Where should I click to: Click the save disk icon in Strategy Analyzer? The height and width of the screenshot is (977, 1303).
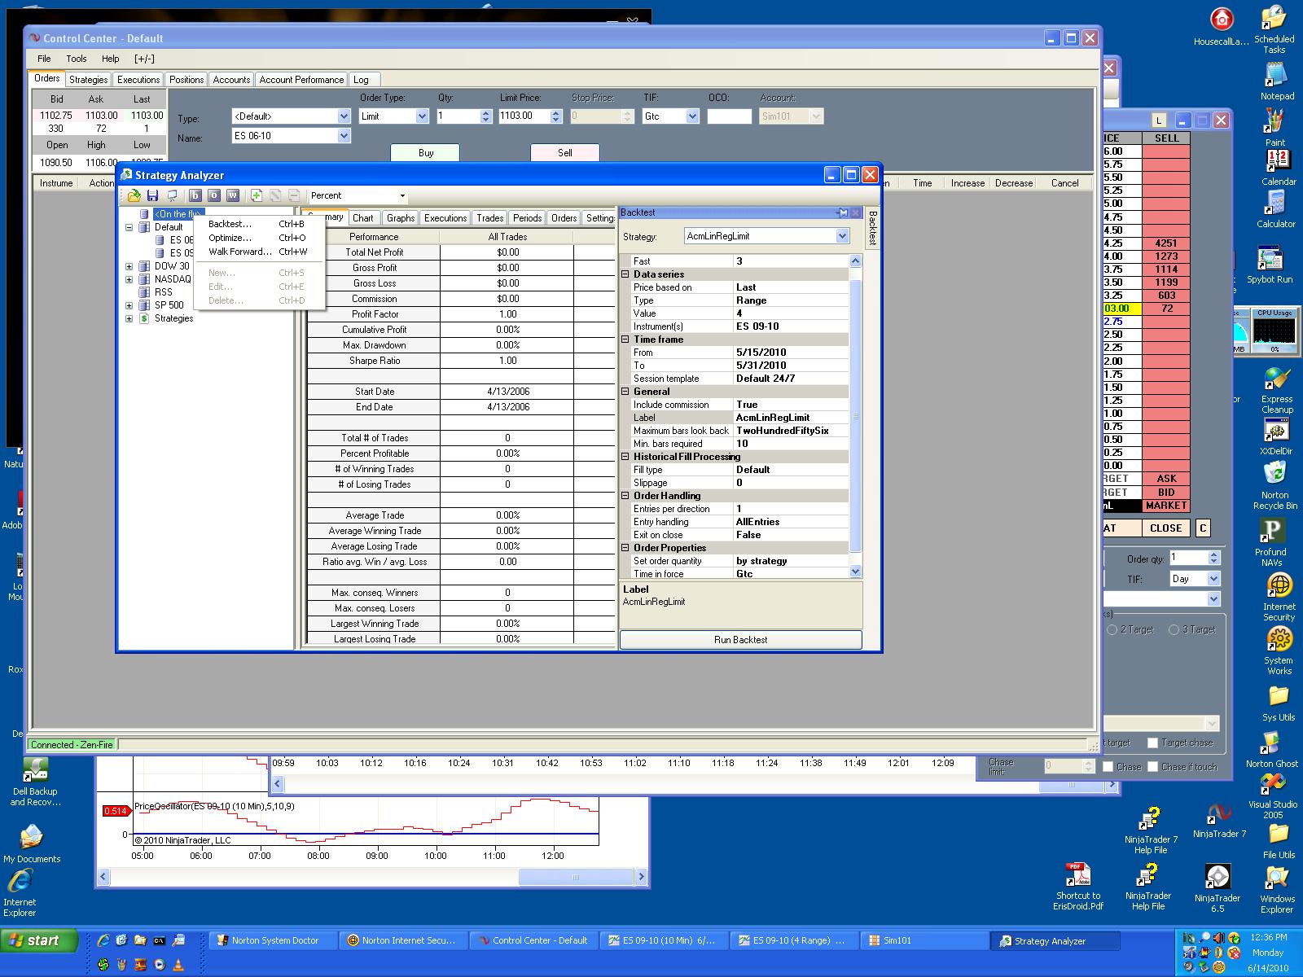[x=152, y=195]
